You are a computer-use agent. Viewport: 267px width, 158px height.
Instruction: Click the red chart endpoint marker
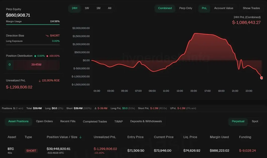click(x=261, y=78)
